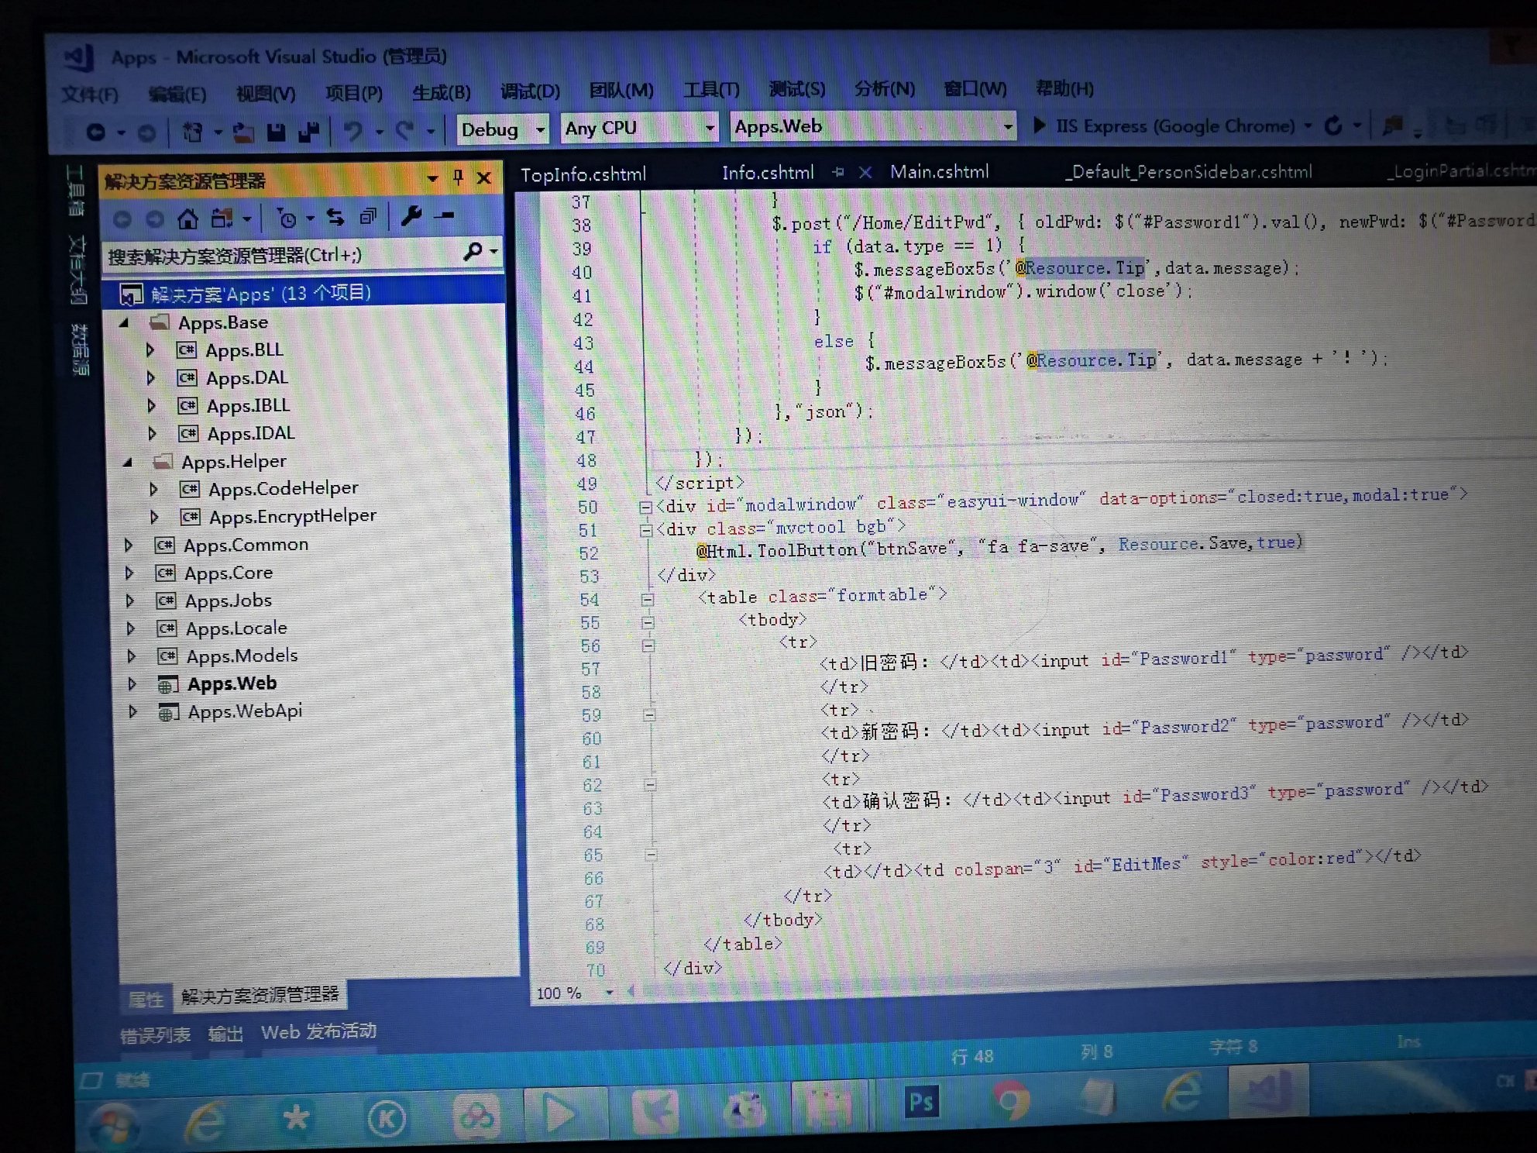Click the search magnifier icon in Solution Explorer

[x=473, y=251]
